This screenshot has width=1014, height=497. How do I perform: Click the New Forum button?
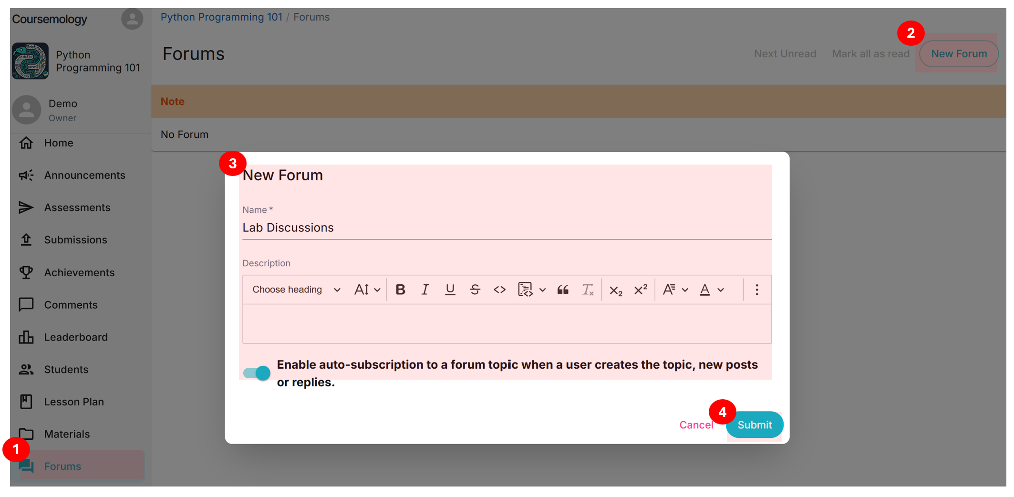tap(959, 54)
